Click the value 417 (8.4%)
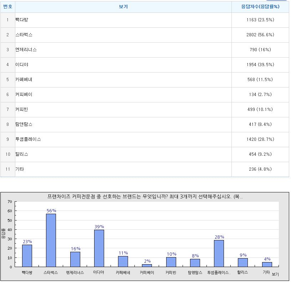Viewport: 291px width, 282px height. (x=260, y=124)
